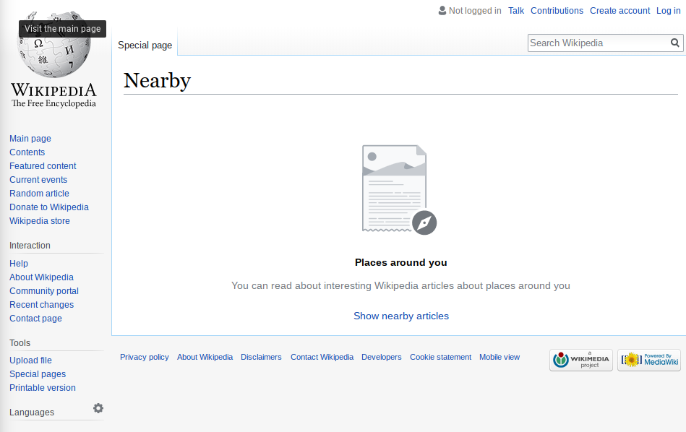Open Donate to Wikipedia link
This screenshot has width=686, height=432.
48,207
